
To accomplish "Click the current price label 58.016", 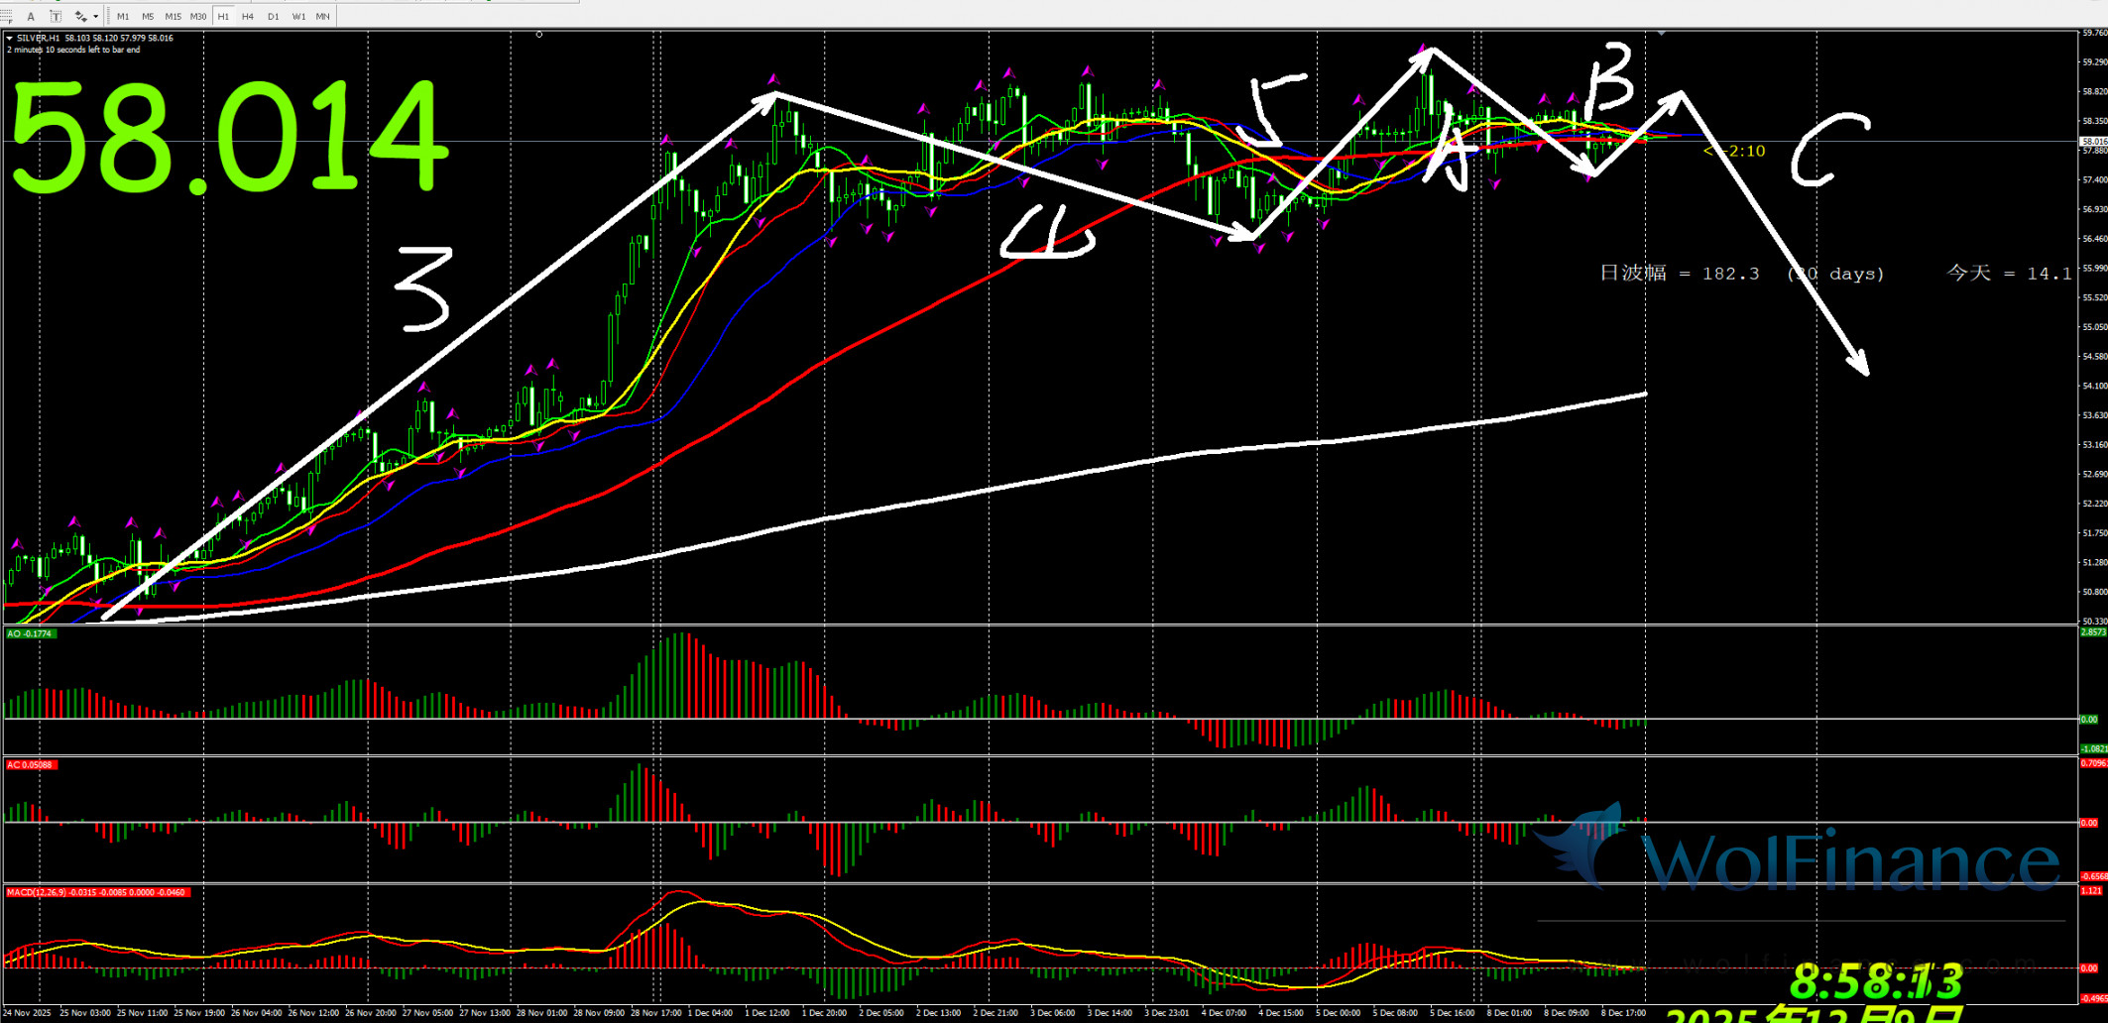I will 2093,142.
